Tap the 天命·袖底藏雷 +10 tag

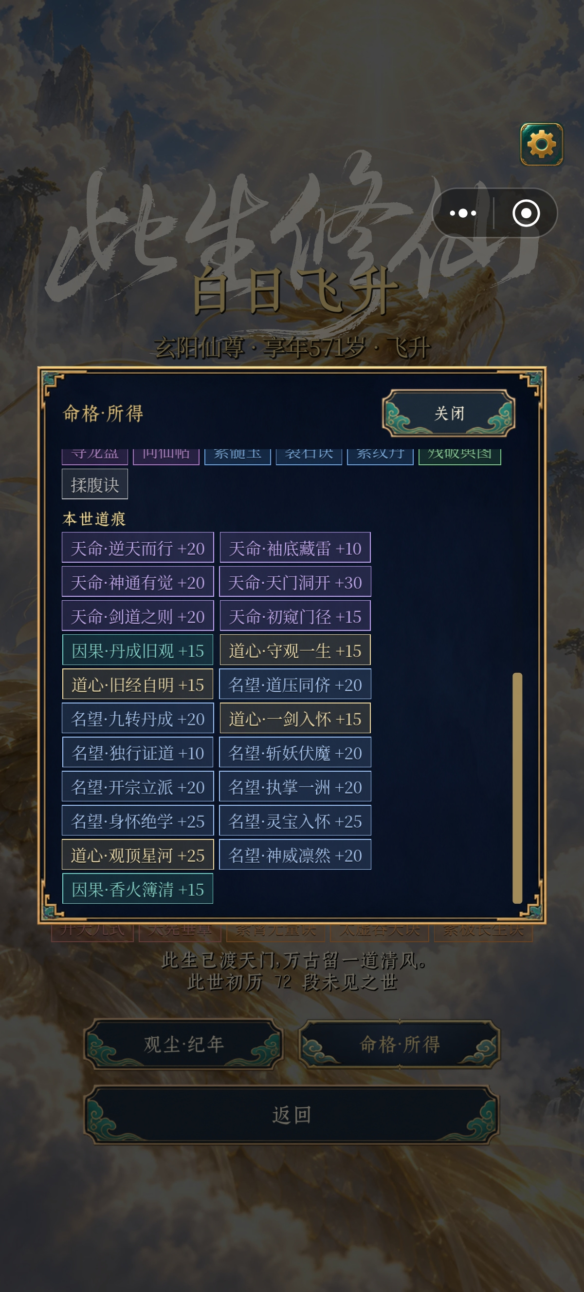(295, 548)
